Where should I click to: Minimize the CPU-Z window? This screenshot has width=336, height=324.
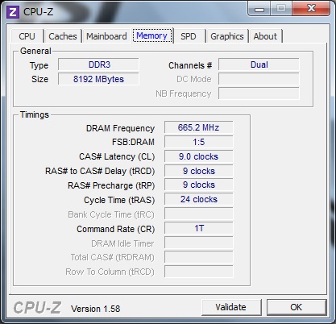pos(259,9)
